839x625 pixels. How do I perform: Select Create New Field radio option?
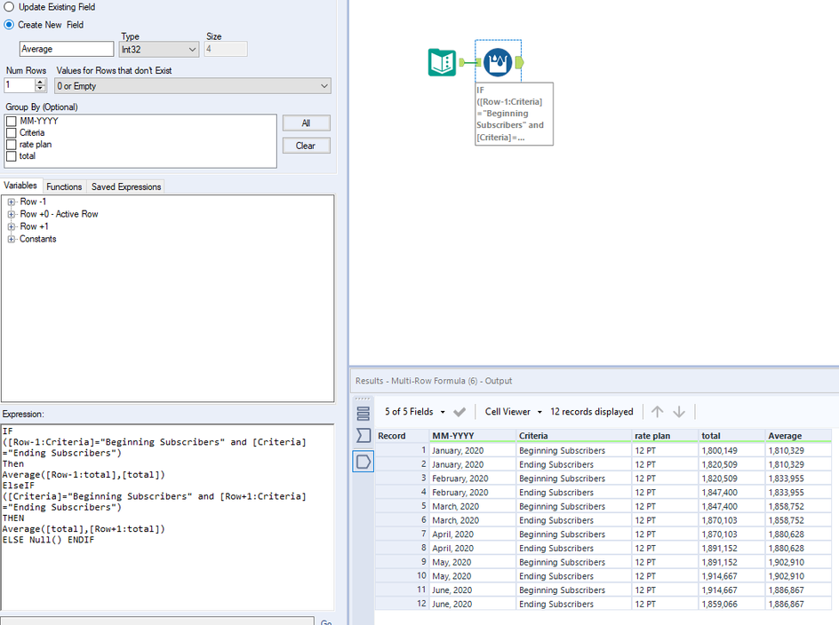pyautogui.click(x=9, y=25)
